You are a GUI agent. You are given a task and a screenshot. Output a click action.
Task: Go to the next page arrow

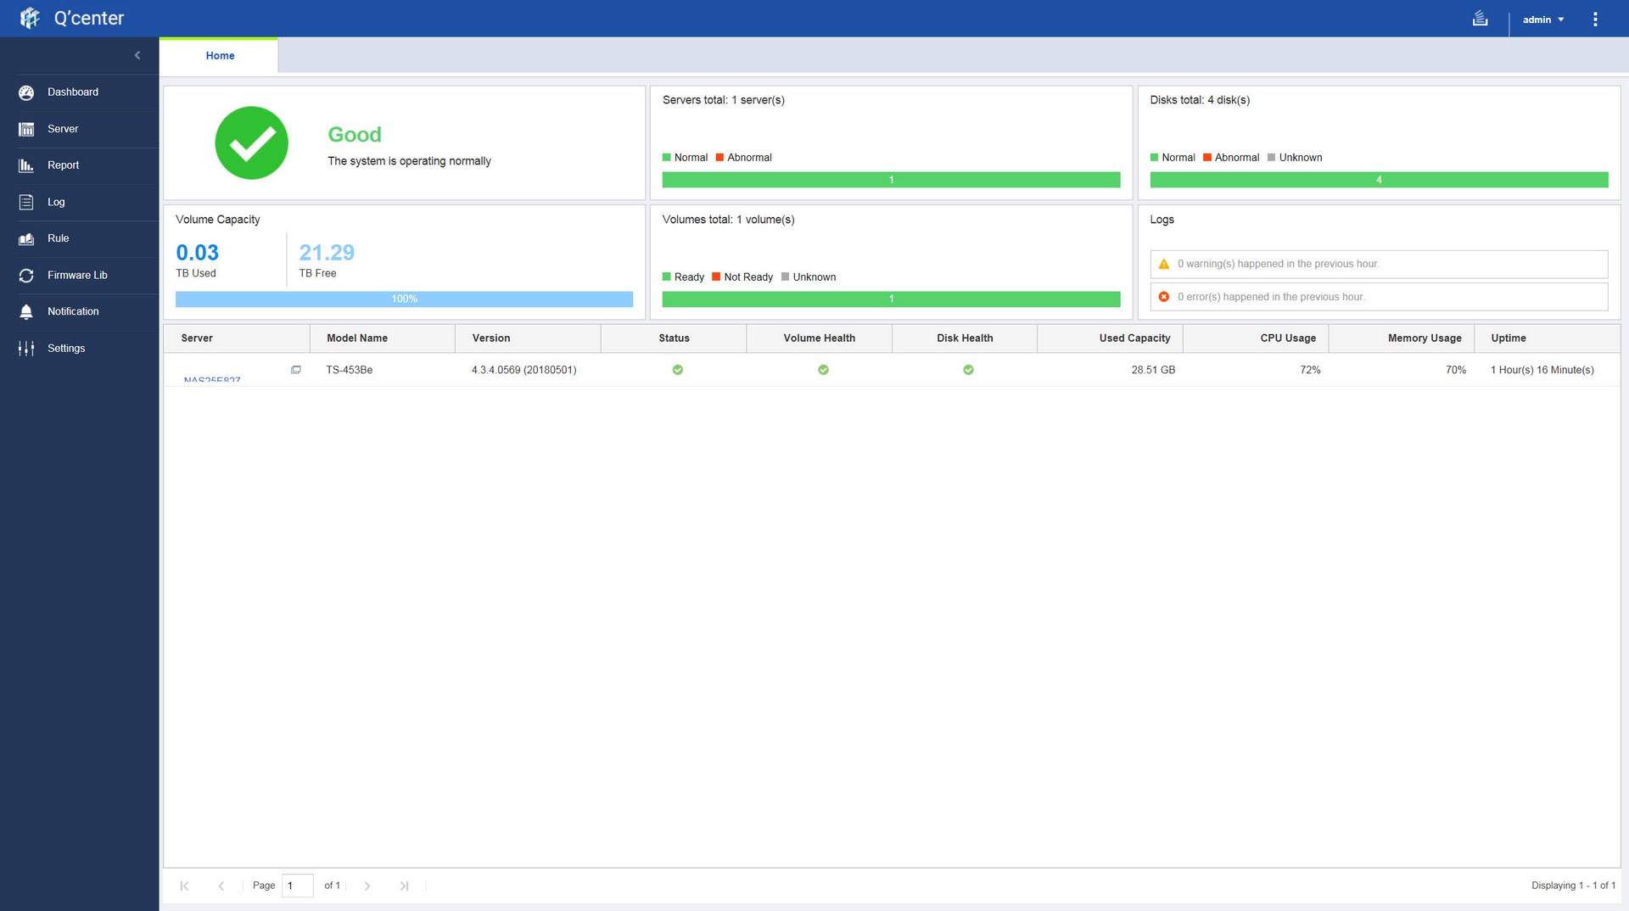(x=367, y=886)
